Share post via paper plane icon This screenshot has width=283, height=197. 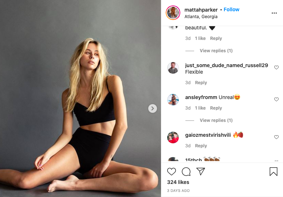(x=201, y=172)
